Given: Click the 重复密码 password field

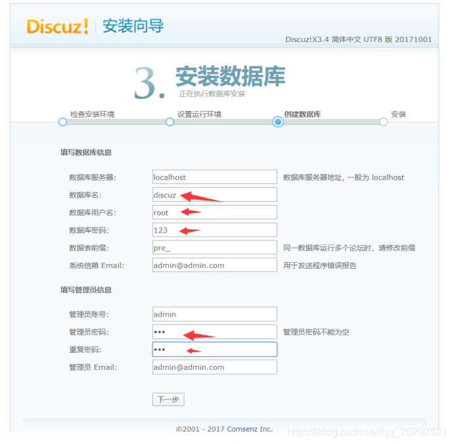Looking at the screenshot, I should point(214,349).
